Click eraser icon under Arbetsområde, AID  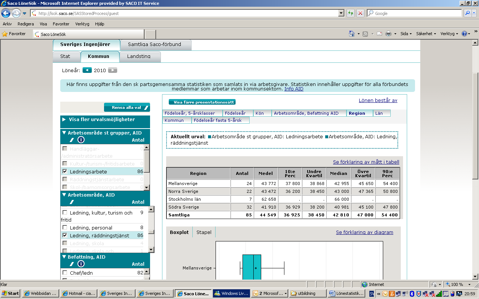(x=71, y=202)
